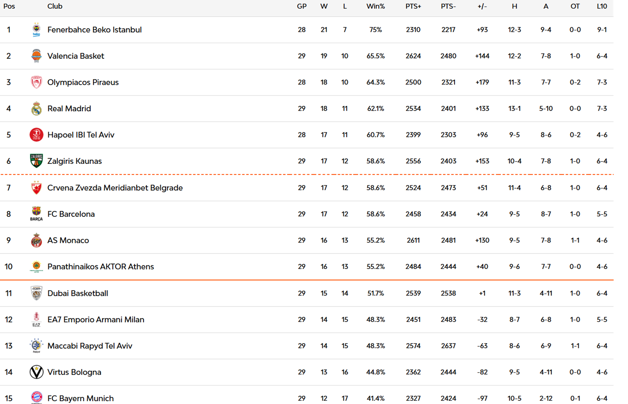Click the Zalgiris Kaunas green logo
Image resolution: width=628 pixels, height=404 pixels.
tap(36, 161)
